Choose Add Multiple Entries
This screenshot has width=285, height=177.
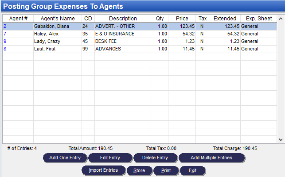click(x=211, y=158)
